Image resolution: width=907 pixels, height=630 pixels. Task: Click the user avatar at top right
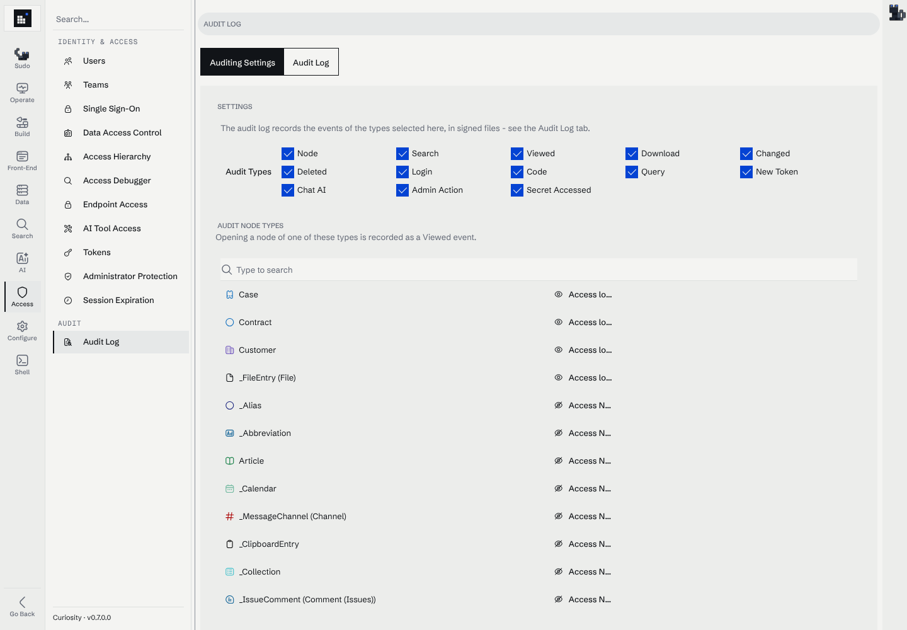click(x=896, y=13)
